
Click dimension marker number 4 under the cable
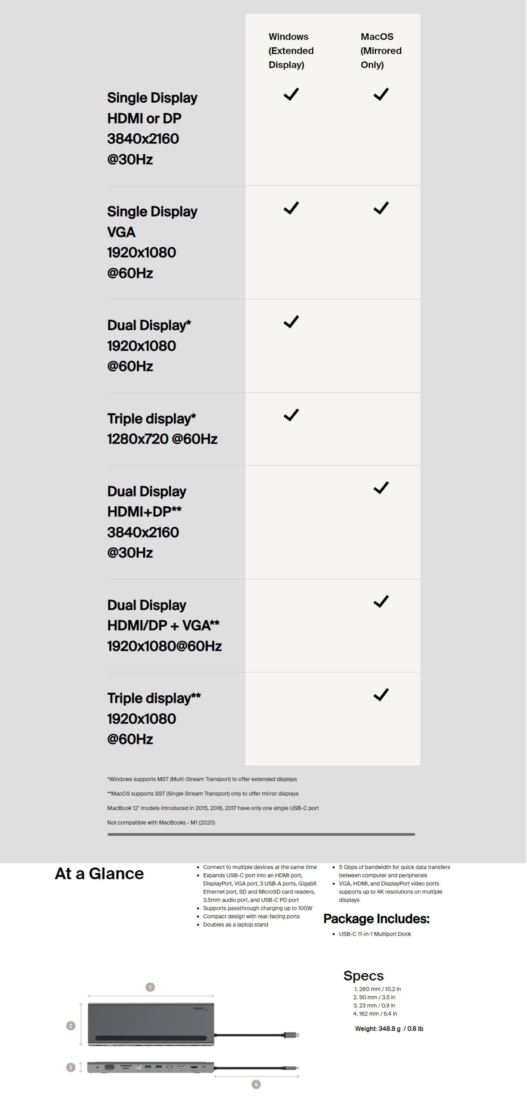256,1084
